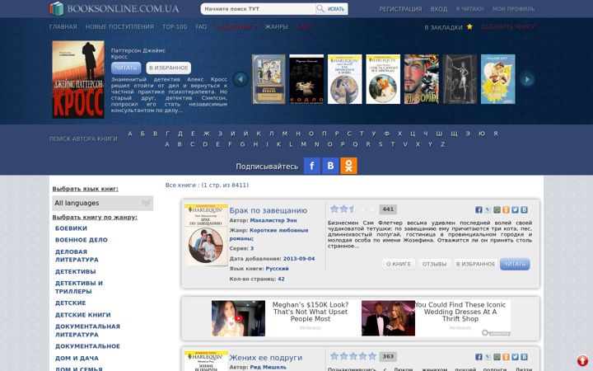Screen dimensions: 593x371
Task: Click ОТЗЫВЫ button for Брак по завещанию
Action: 434,264
